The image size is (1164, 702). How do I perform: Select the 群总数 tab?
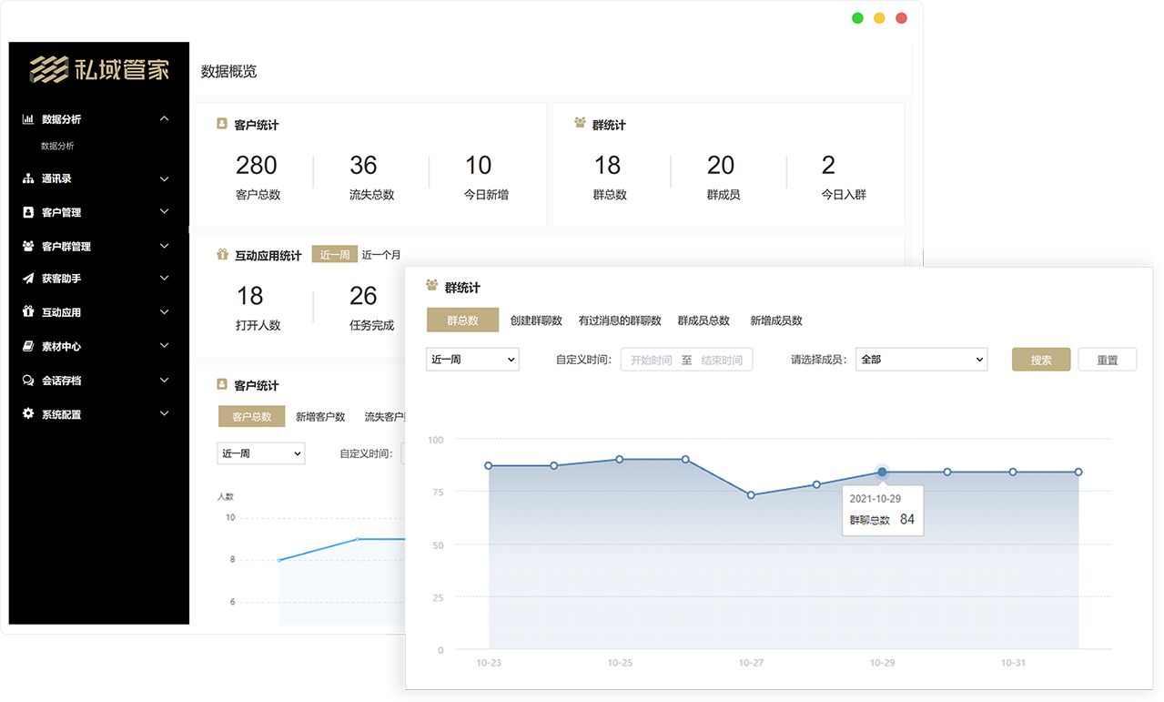[x=462, y=320]
